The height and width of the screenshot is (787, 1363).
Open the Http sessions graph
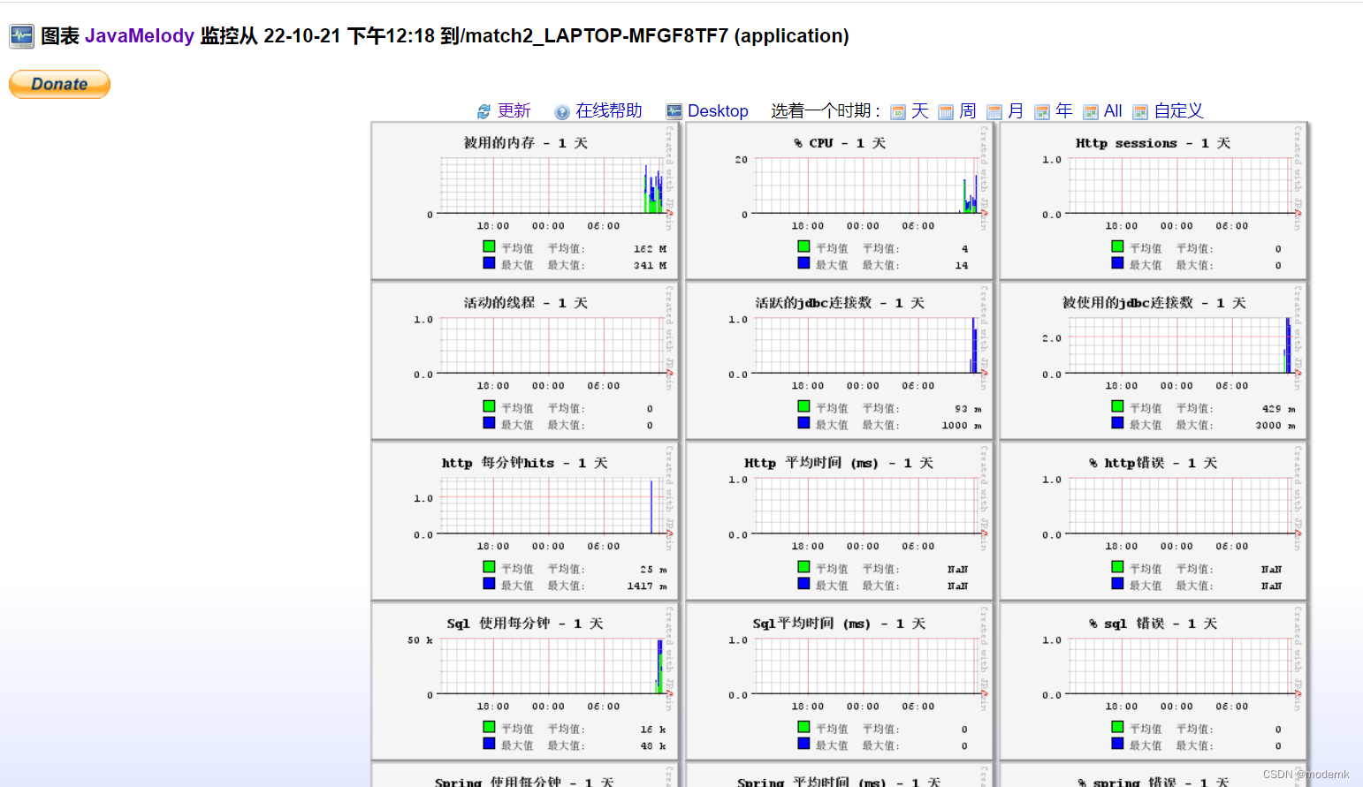[x=1154, y=201]
